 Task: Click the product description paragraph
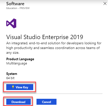[54, 48]
